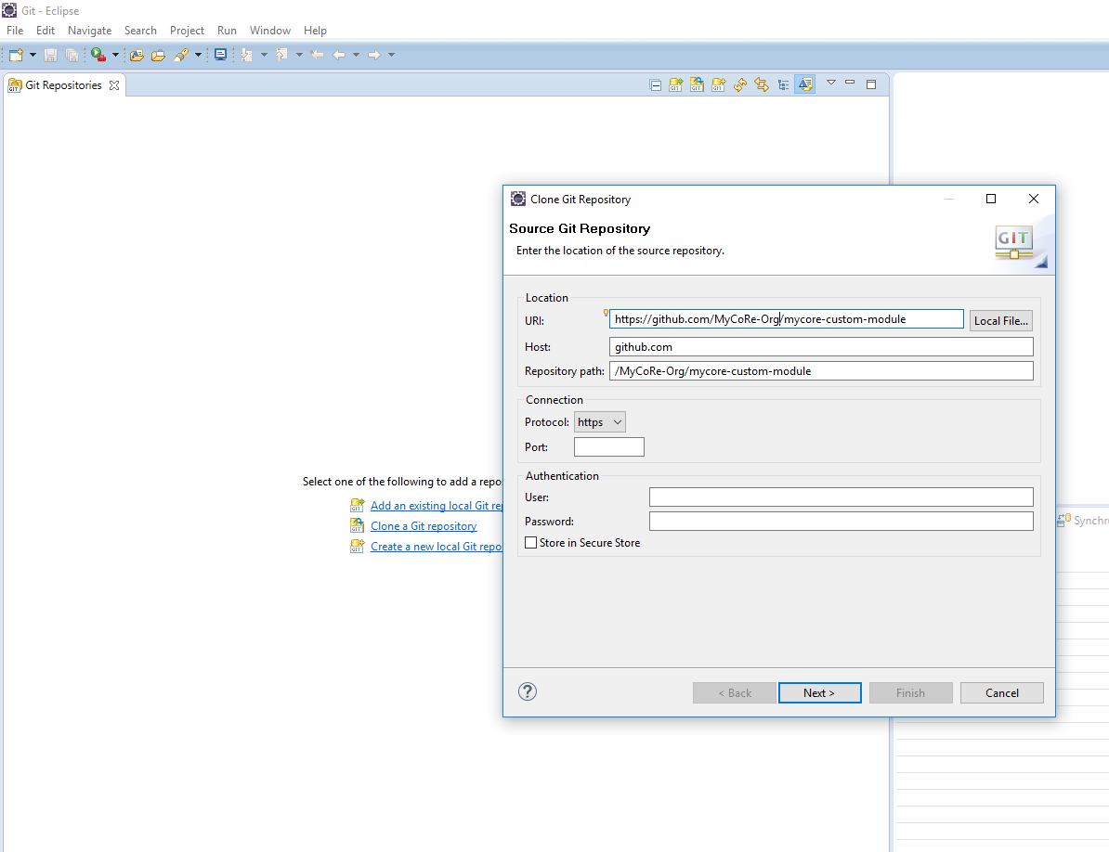This screenshot has height=852, width=1109.
Task: Click the Forward navigation arrow icon
Action: point(374,55)
